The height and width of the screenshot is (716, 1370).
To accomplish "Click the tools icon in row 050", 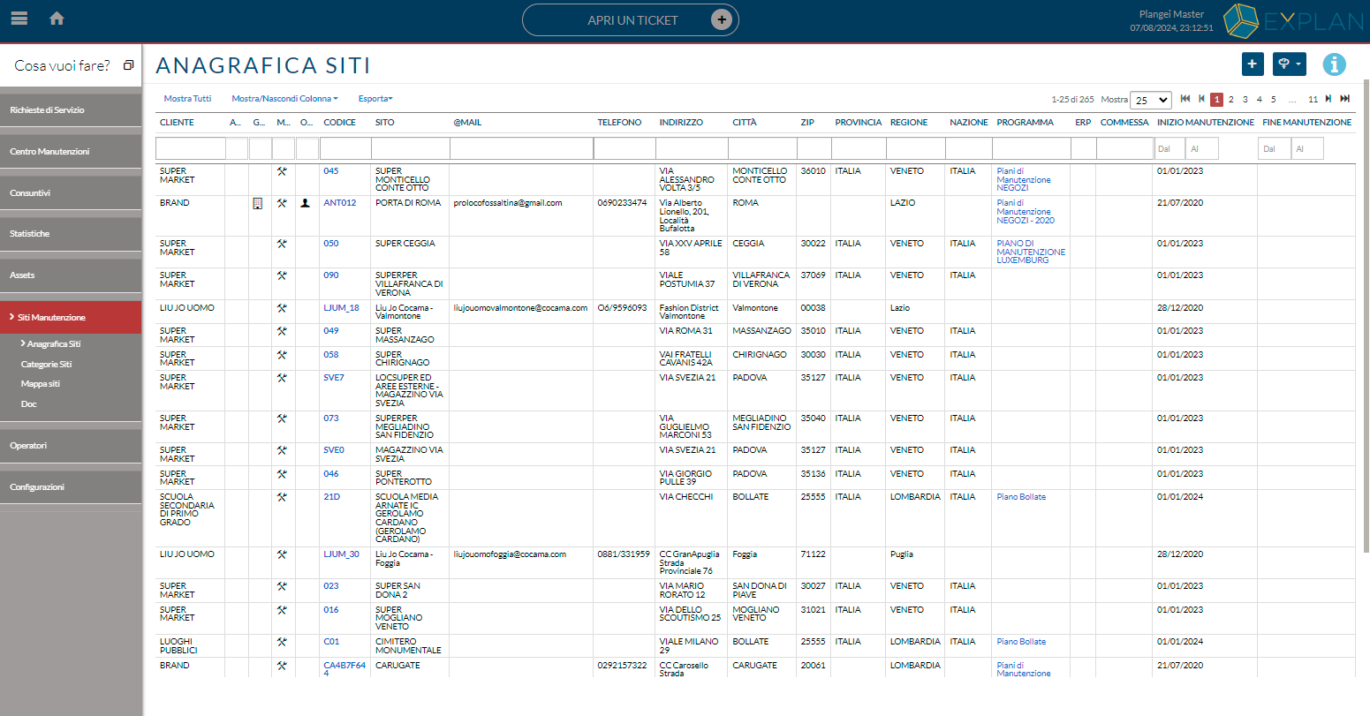I will (282, 244).
